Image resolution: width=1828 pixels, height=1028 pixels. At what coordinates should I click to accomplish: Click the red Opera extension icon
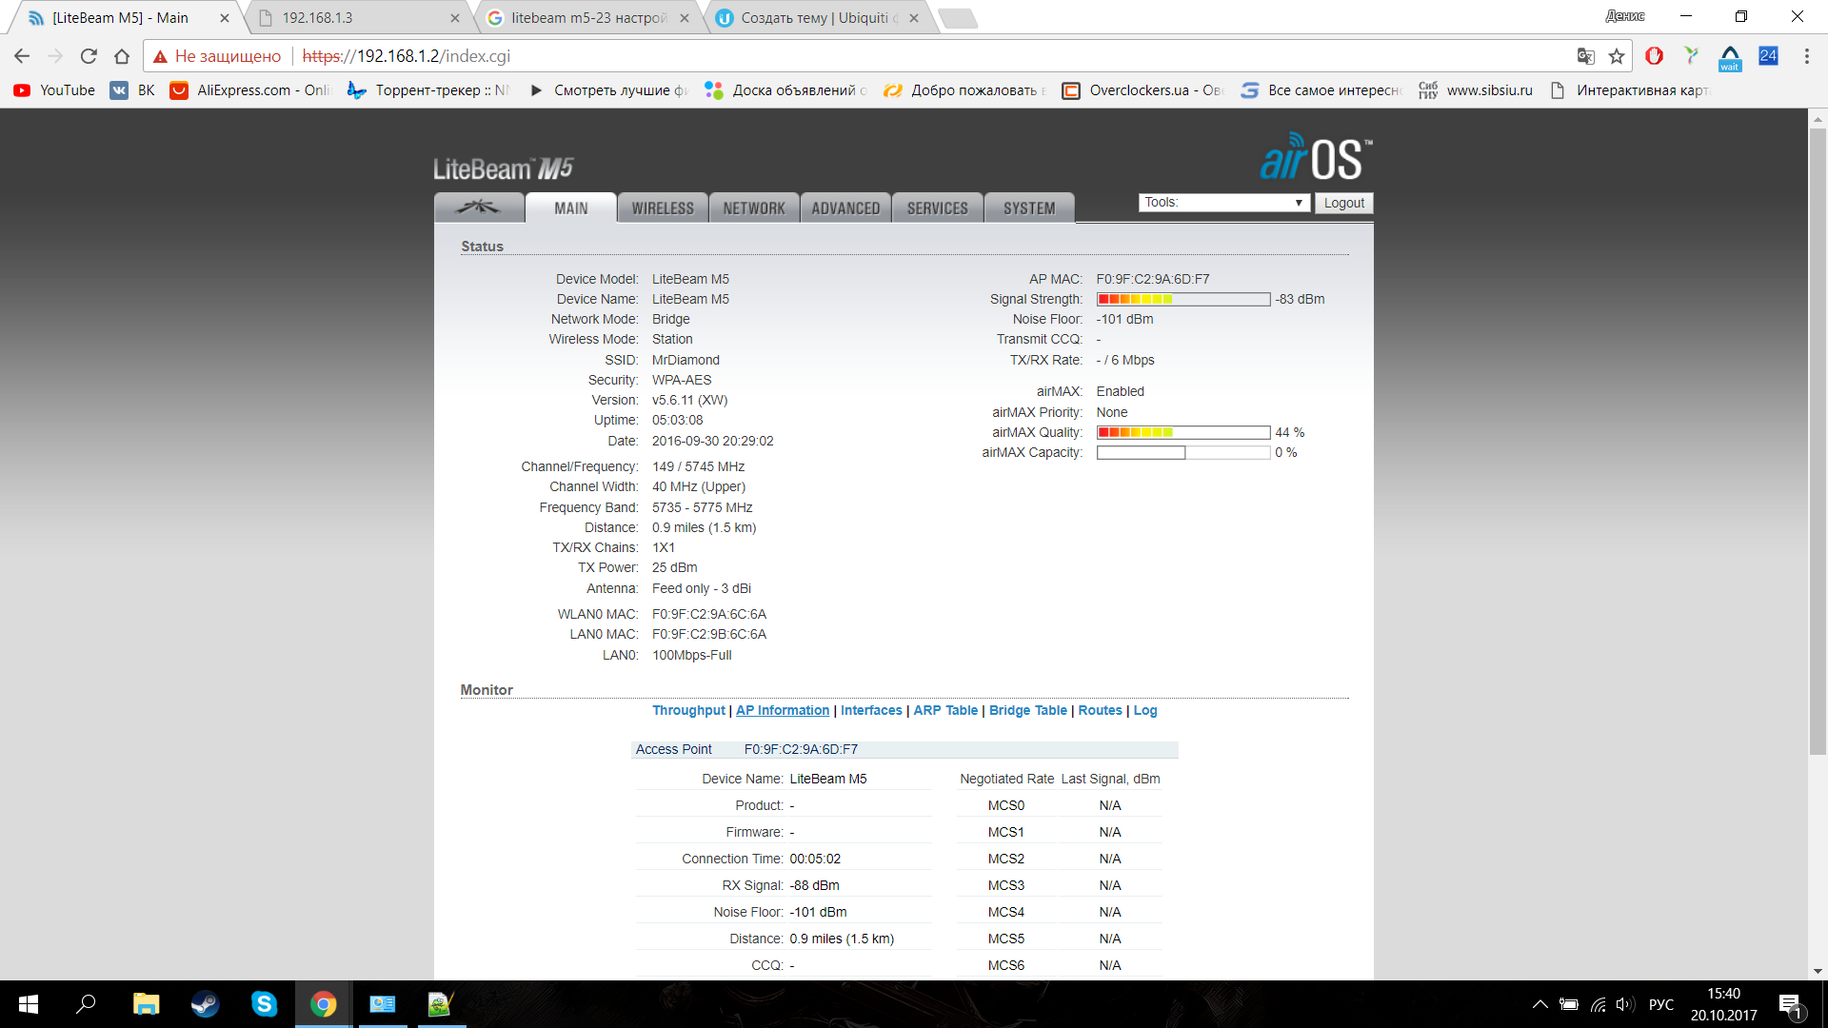(1655, 56)
